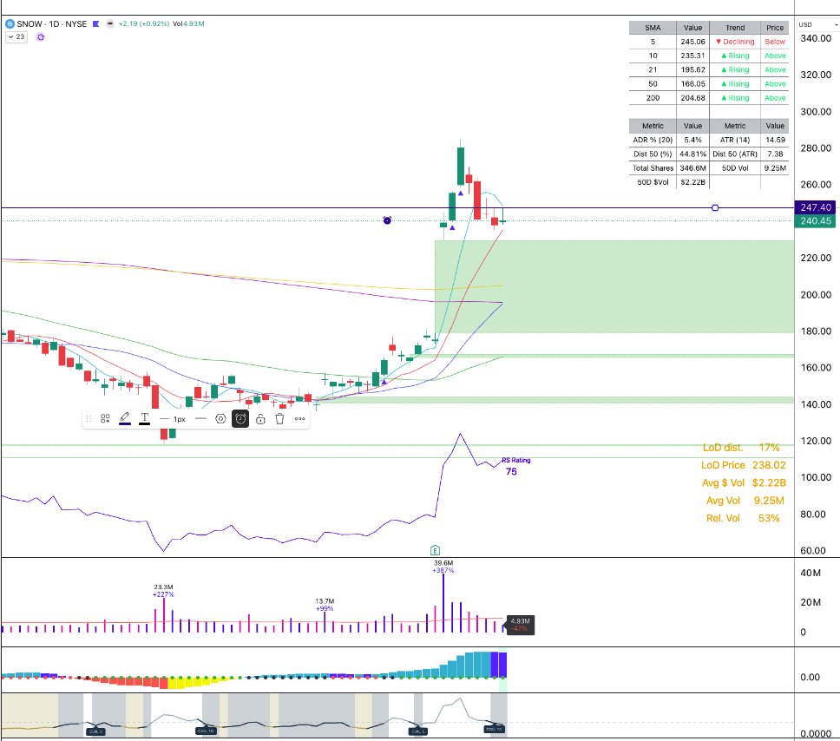This screenshot has width=840, height=741.
Task: Click the SMA column header
Action: point(653,28)
